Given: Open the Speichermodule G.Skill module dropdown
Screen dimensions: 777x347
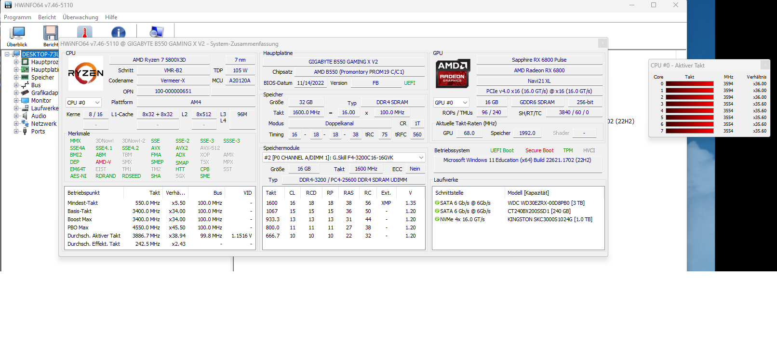Looking at the screenshot, I should click(x=344, y=158).
